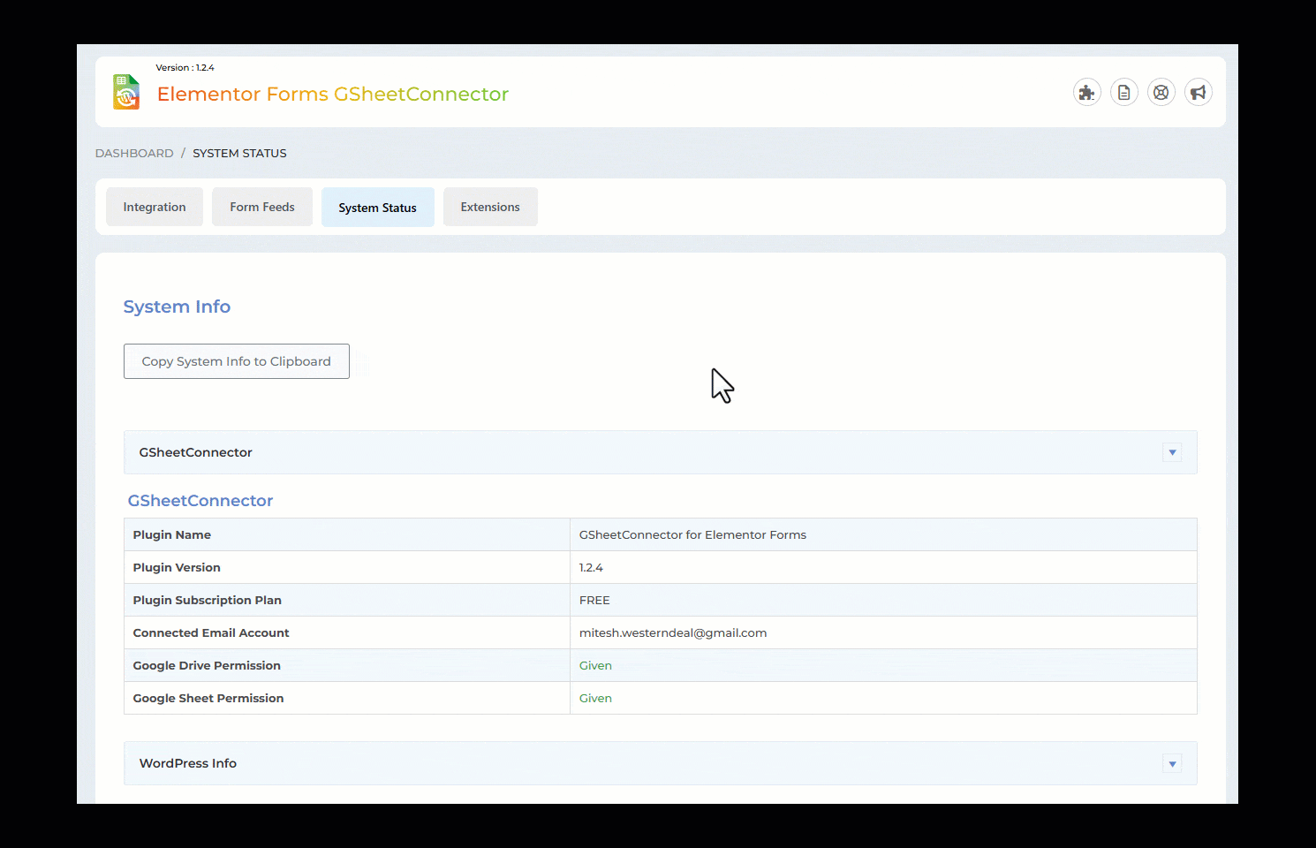Switch to the Integration tab
This screenshot has height=848, width=1316.
155,207
